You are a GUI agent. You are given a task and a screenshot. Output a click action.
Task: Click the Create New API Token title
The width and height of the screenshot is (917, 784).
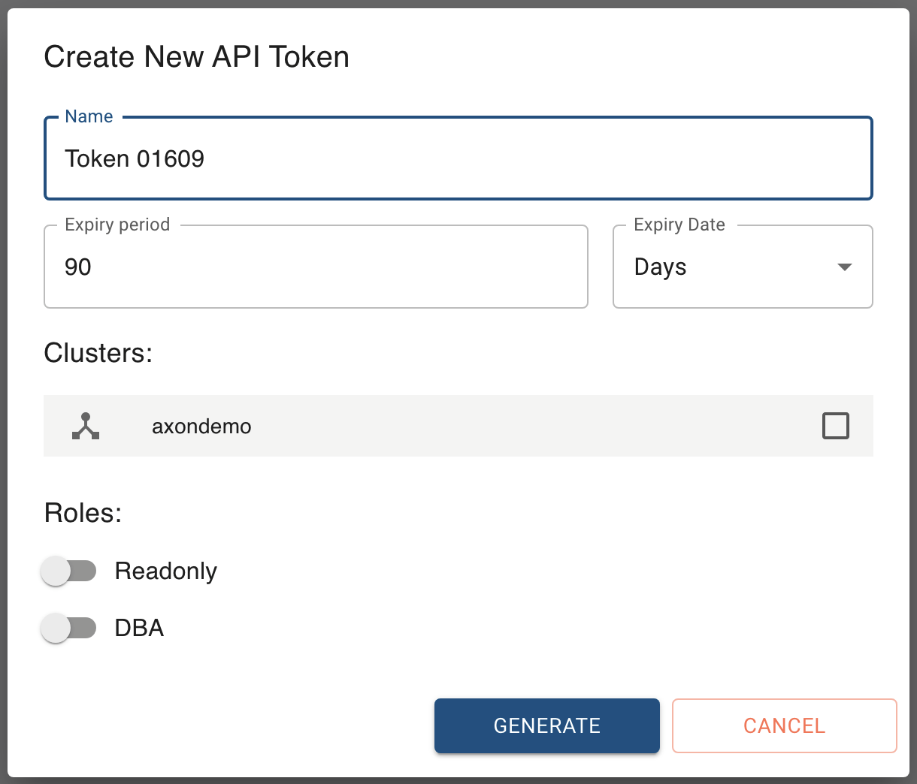click(197, 56)
